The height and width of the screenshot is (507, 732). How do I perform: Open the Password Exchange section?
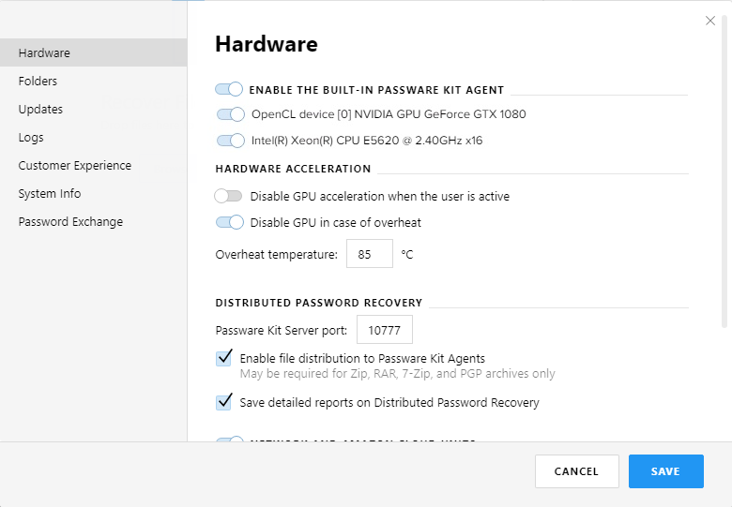93,222
